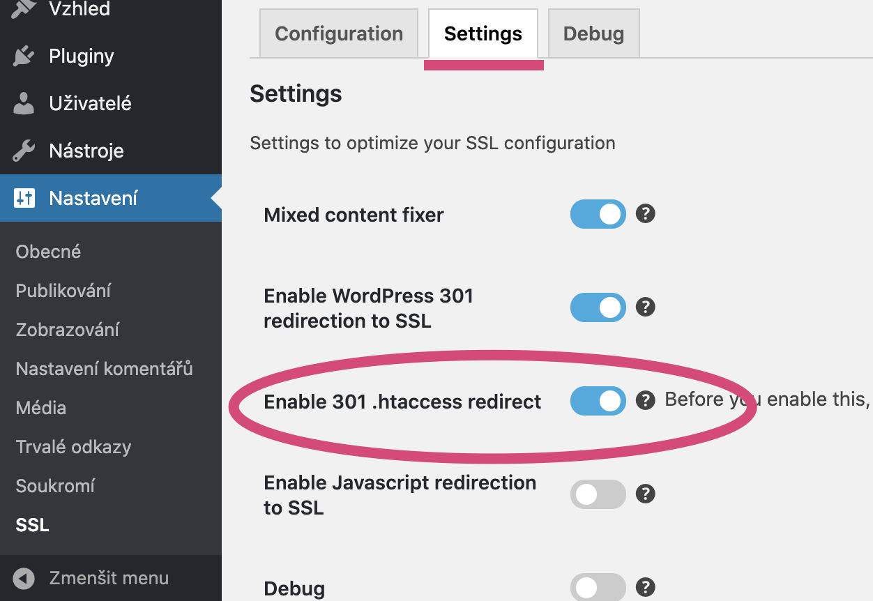Screen dimensions: 873x601
Task: Open Nastavení komentářů submenu item
Action: tap(104, 369)
